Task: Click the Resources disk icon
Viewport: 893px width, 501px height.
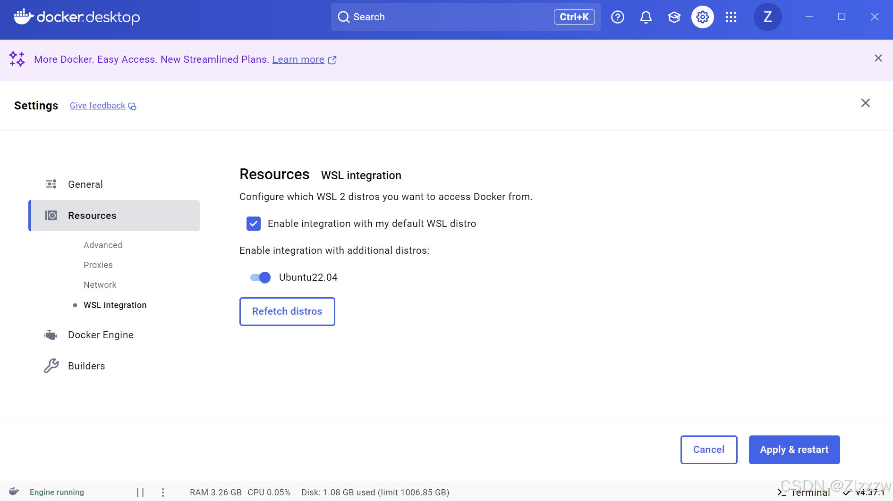Action: (51, 216)
